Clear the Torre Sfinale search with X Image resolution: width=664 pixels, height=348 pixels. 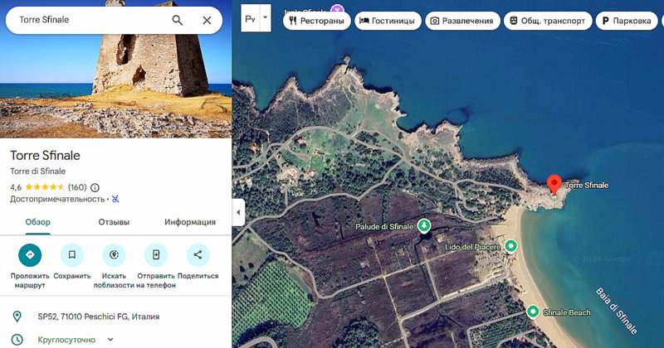pyautogui.click(x=207, y=20)
